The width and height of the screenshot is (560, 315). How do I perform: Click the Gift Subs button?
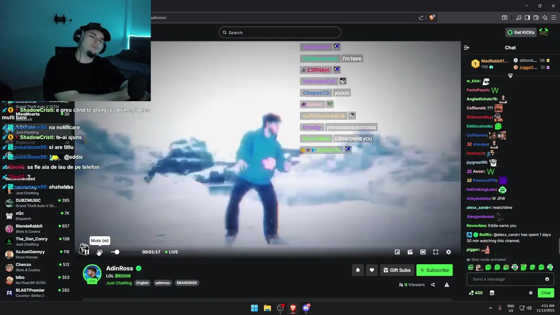pos(397,270)
